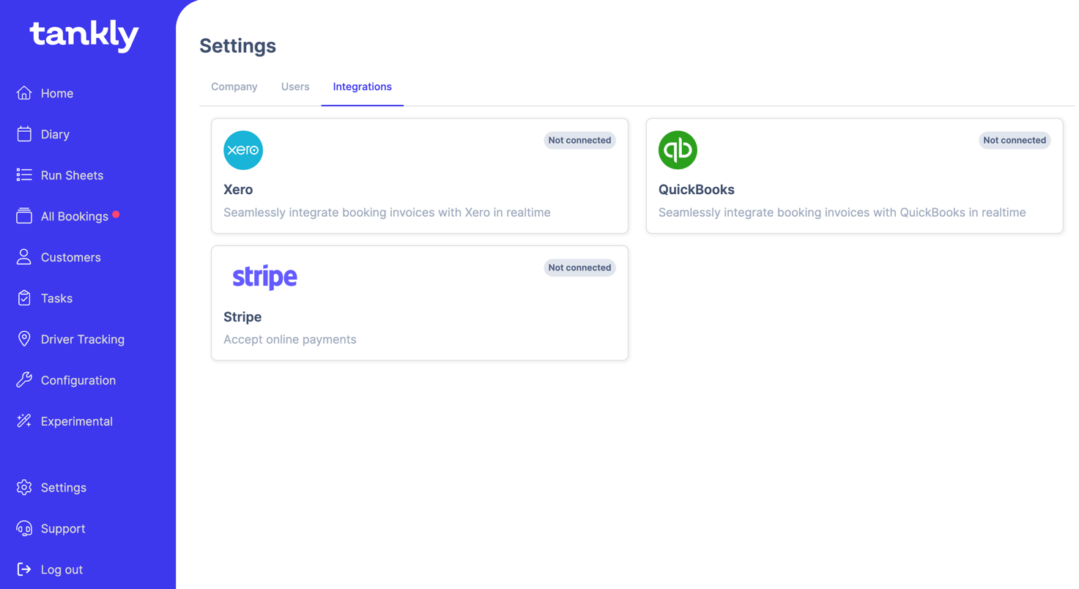Click Not connected badge on QuickBooks
Image resolution: width=1079 pixels, height=589 pixels.
1014,140
